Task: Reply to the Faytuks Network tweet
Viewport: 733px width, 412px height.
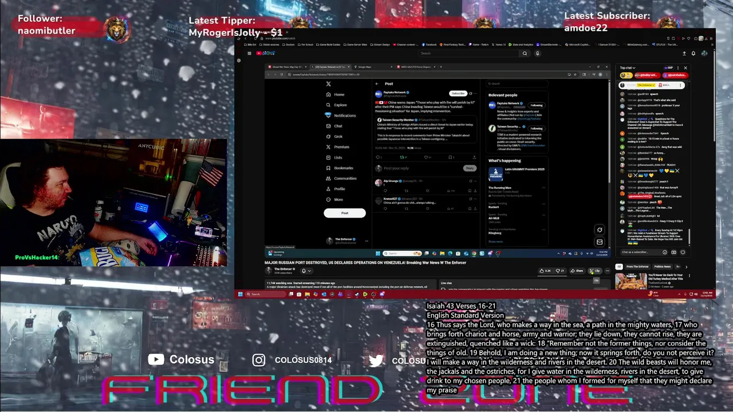Action: tap(379, 157)
